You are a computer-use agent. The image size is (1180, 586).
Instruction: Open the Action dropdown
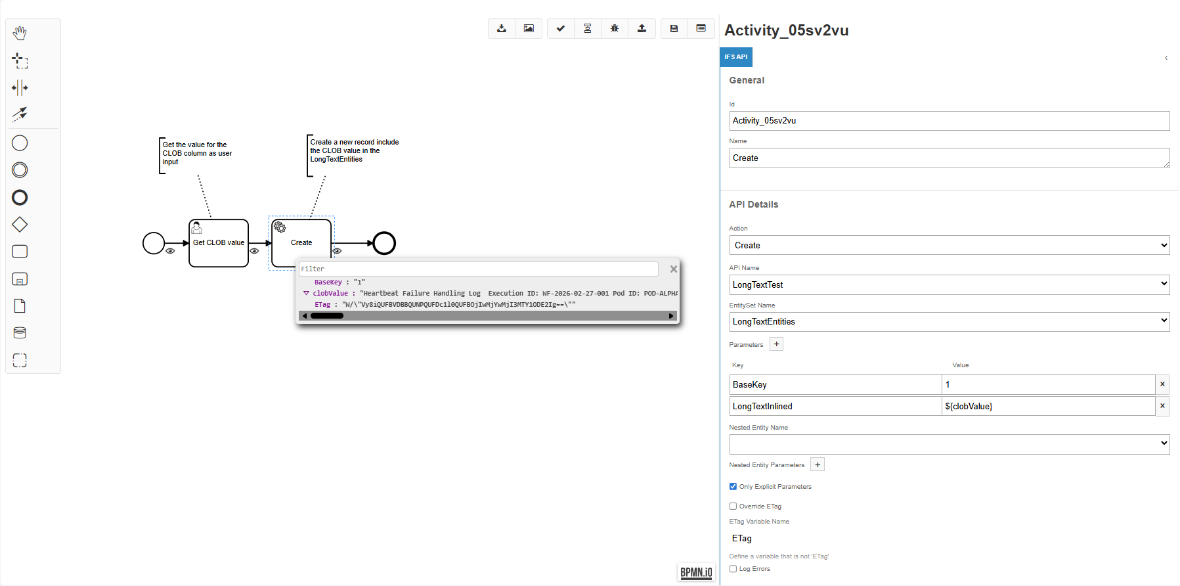(950, 245)
